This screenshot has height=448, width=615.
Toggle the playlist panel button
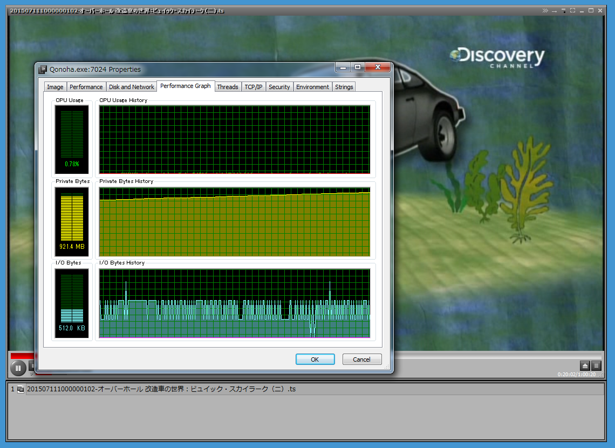pos(596,365)
